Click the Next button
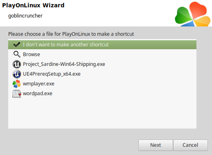This screenshot has height=155, width=212. [156, 145]
